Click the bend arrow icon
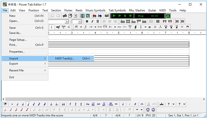Image resolution: width=207 pixels, height=118 pixels. (85, 27)
